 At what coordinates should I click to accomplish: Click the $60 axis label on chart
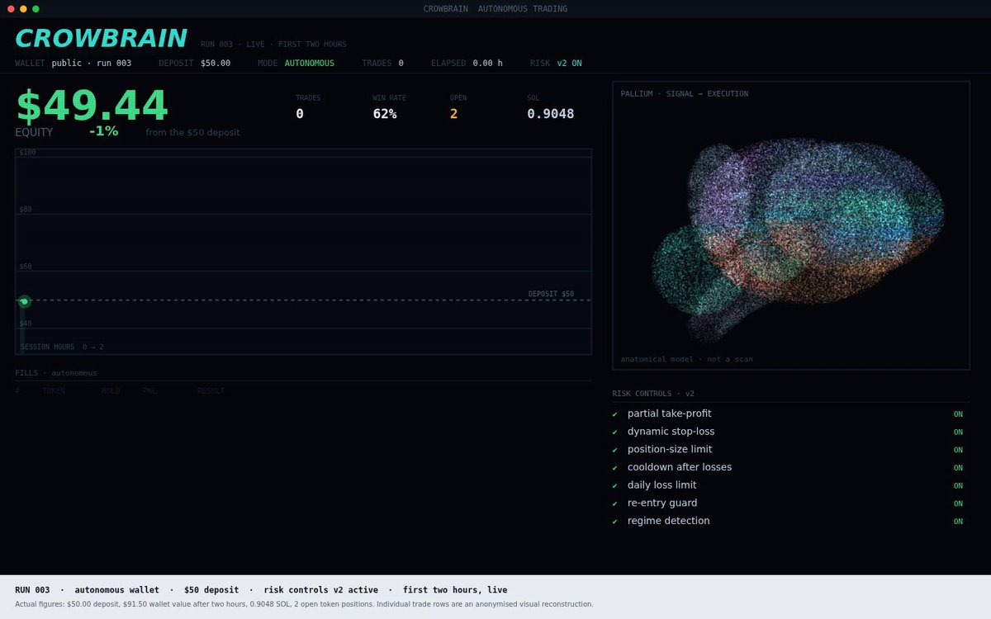tap(26, 267)
